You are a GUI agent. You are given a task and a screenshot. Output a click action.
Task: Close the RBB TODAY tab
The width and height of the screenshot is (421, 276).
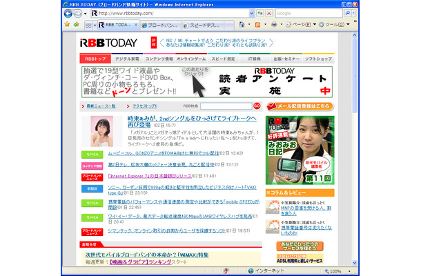136,25
